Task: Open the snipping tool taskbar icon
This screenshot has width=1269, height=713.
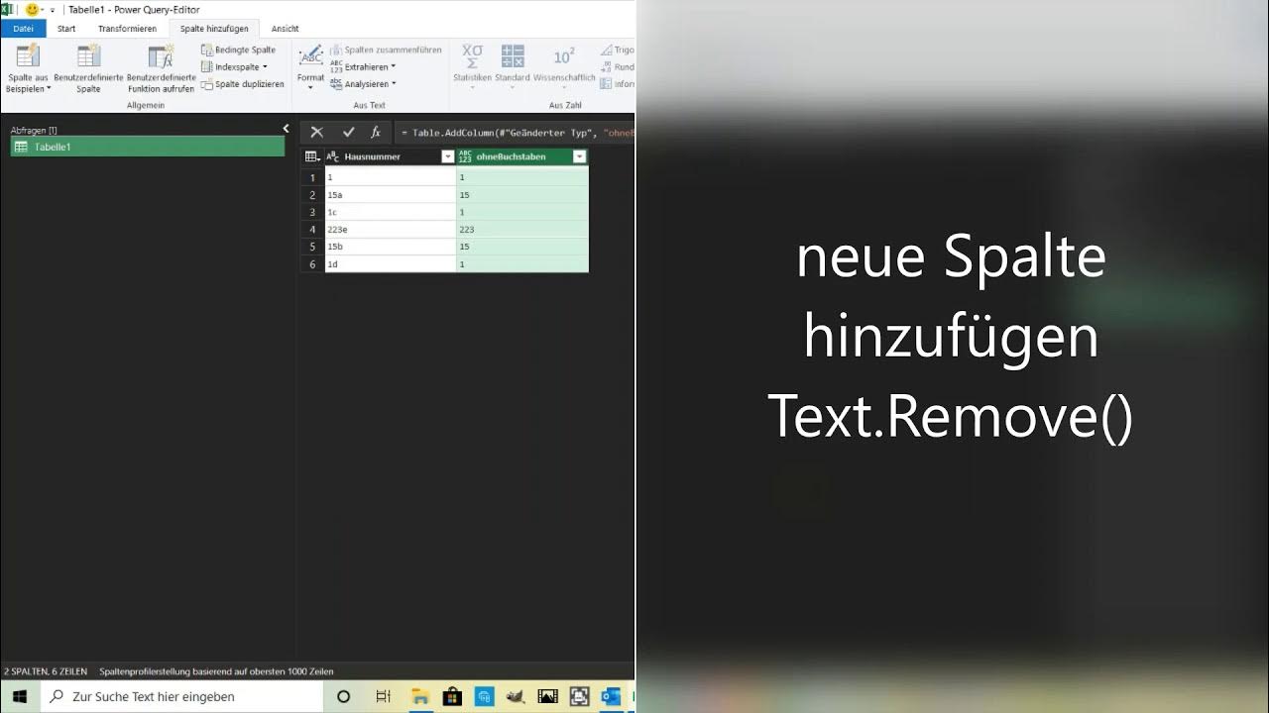Action: pyautogui.click(x=580, y=696)
